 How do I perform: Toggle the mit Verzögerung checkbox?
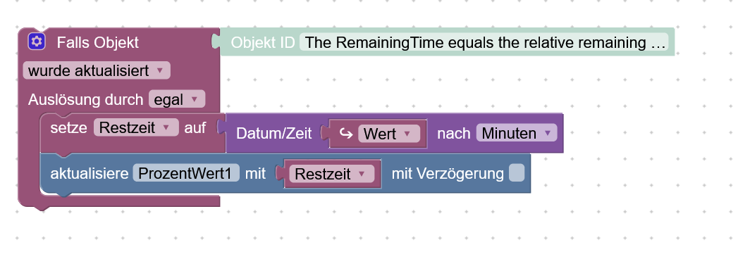(516, 173)
